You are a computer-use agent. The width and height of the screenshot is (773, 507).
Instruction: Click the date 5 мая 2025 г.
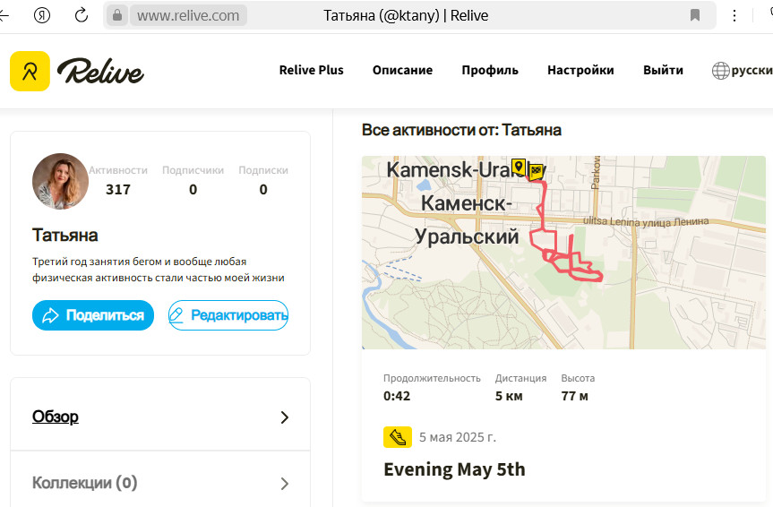coord(458,437)
